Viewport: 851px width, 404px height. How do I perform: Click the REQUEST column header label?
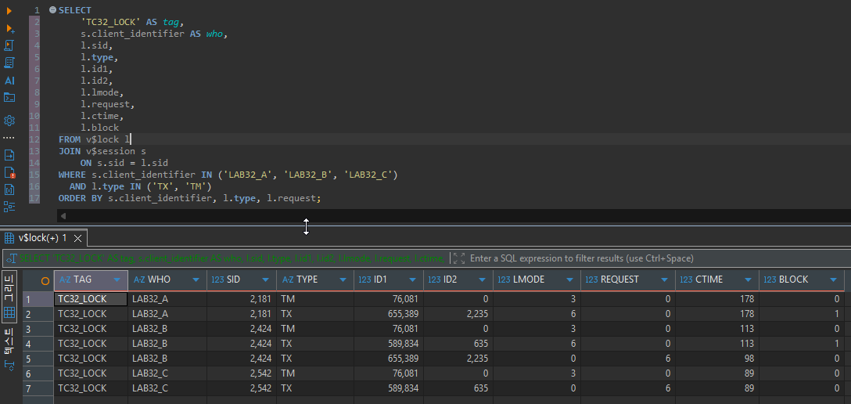[x=619, y=280]
